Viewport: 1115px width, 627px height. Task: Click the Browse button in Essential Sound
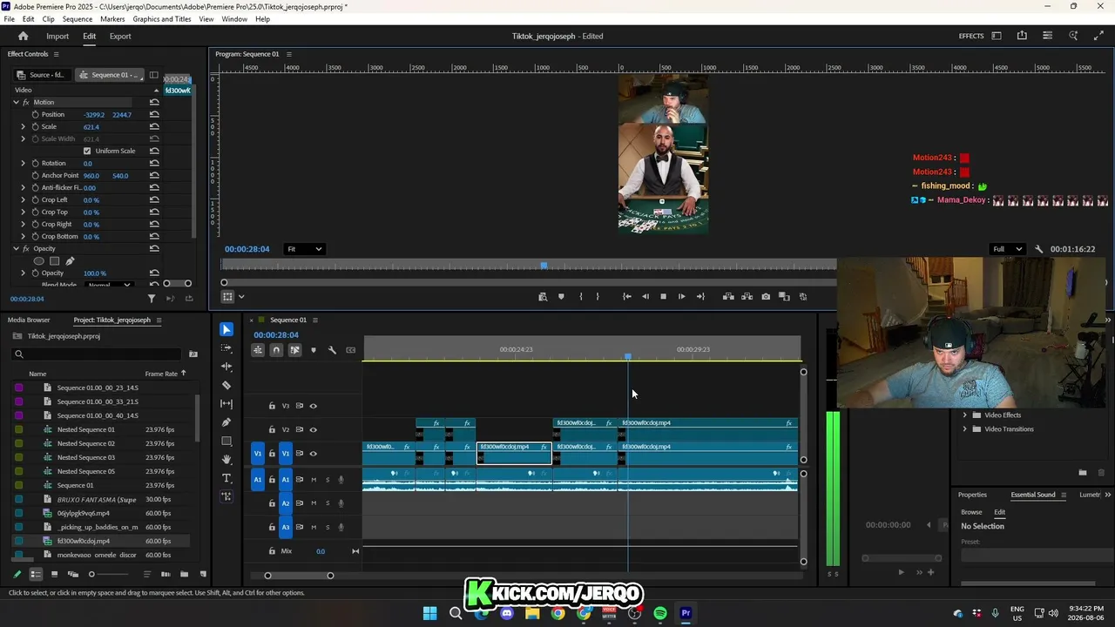pos(971,512)
